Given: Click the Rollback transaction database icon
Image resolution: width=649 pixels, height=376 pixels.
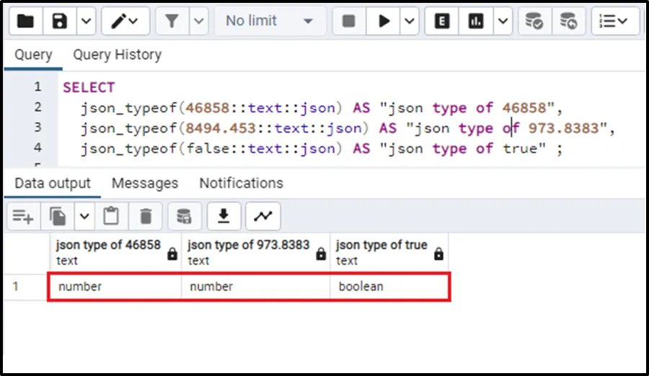Looking at the screenshot, I should click(569, 22).
